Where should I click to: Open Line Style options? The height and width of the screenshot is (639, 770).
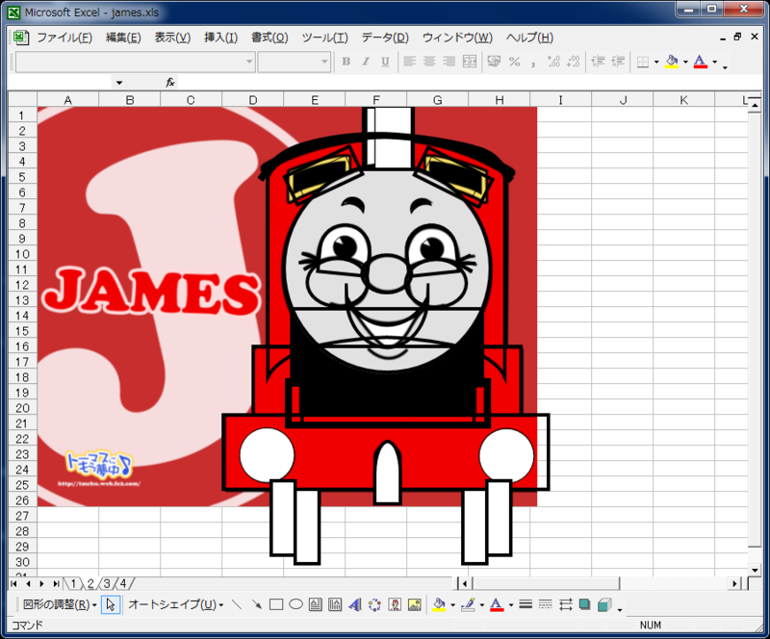click(526, 604)
